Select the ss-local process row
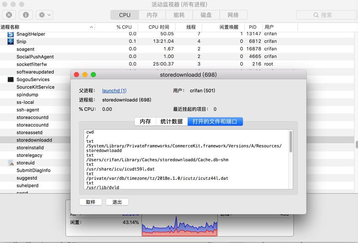Image resolution: width=358 pixels, height=243 pixels. click(x=35, y=102)
